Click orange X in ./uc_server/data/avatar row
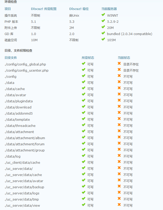This screenshot has height=210, width=163. coord(119,180)
